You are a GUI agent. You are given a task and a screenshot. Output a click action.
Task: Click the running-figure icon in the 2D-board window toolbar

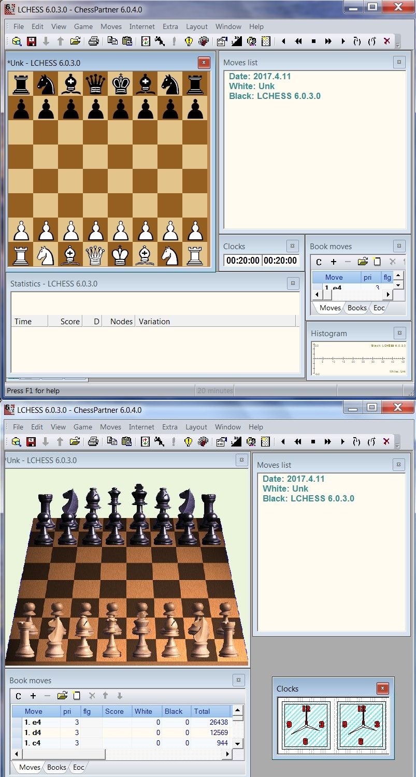(160, 41)
